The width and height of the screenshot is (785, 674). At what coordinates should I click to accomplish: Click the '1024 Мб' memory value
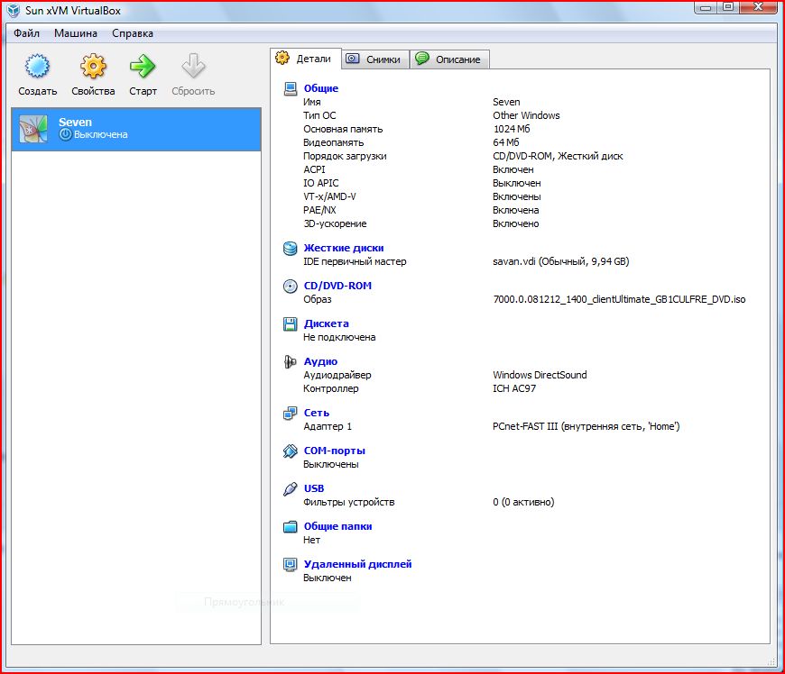point(511,129)
